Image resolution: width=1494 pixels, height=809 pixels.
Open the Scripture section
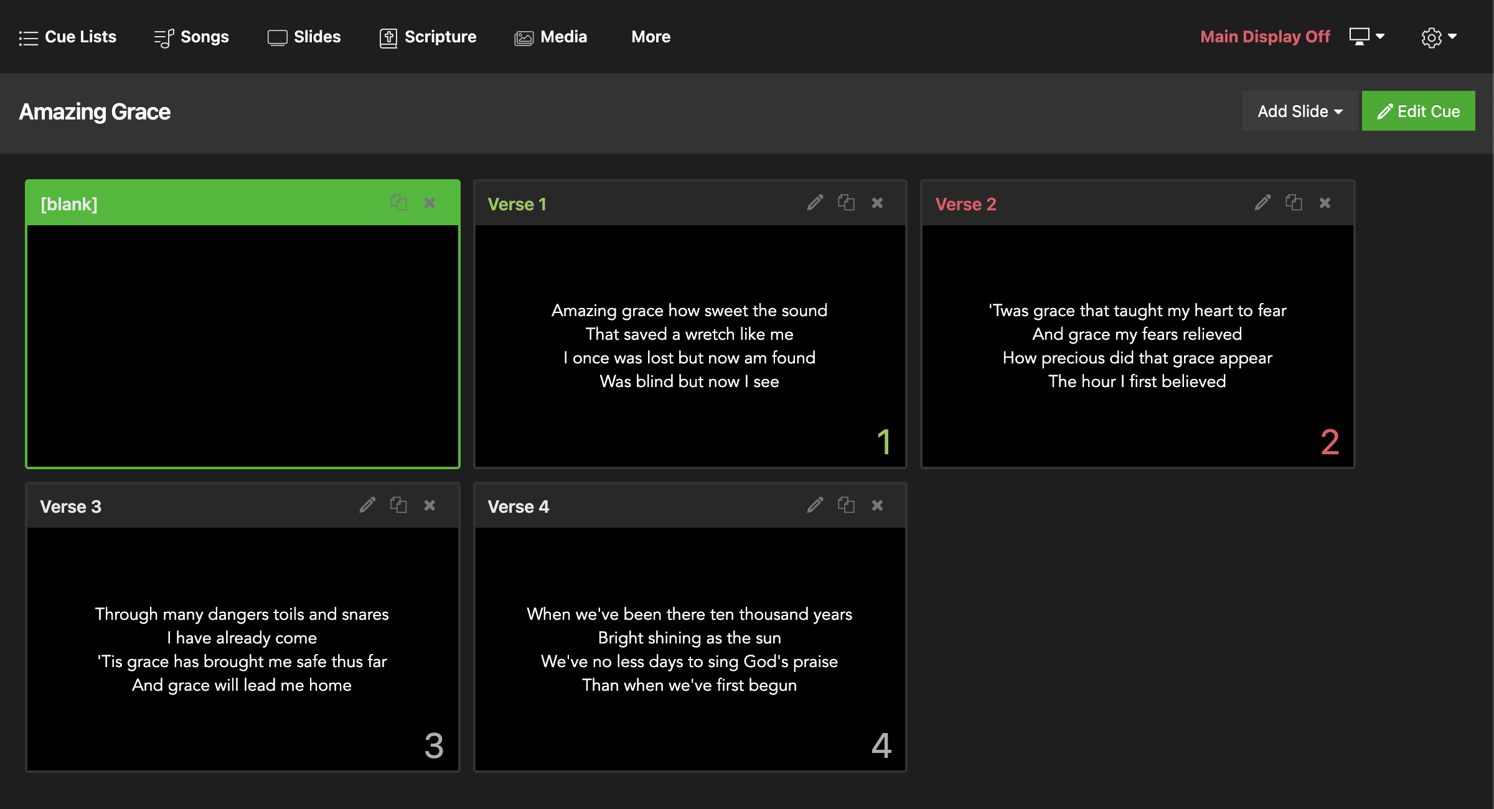tap(428, 37)
